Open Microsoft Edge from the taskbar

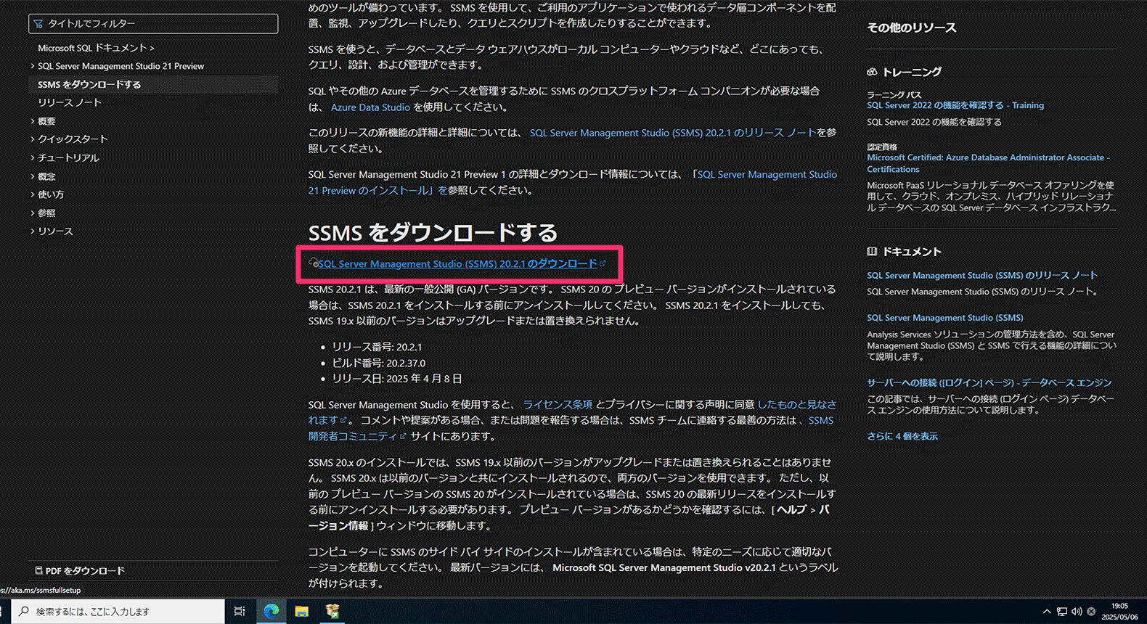(272, 612)
